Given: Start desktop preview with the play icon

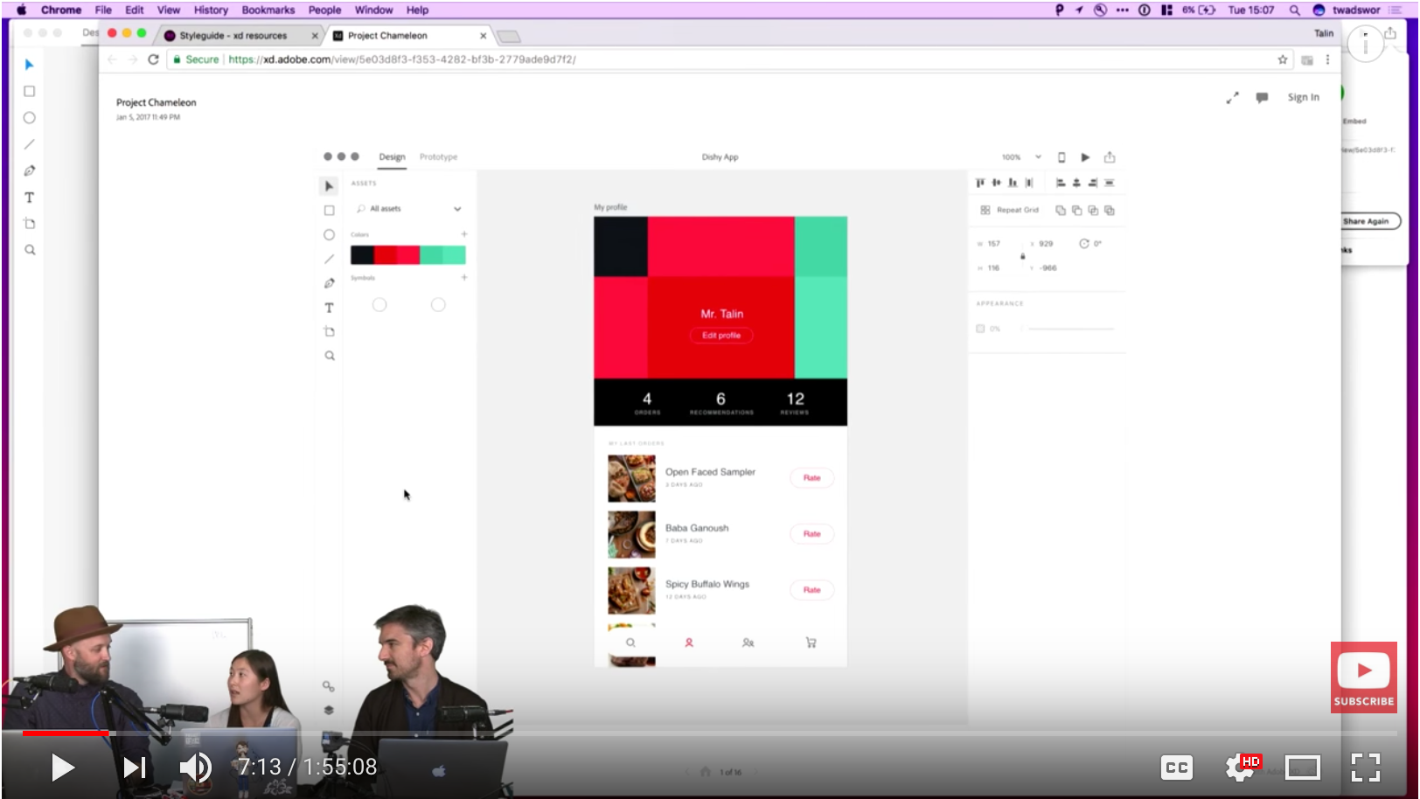Looking at the screenshot, I should tap(1085, 157).
